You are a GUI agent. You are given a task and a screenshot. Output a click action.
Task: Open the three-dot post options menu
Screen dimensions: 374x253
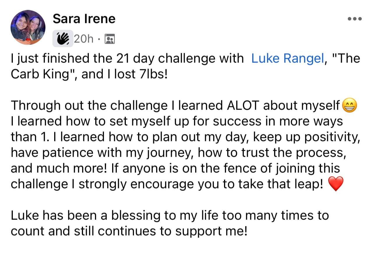(x=355, y=19)
